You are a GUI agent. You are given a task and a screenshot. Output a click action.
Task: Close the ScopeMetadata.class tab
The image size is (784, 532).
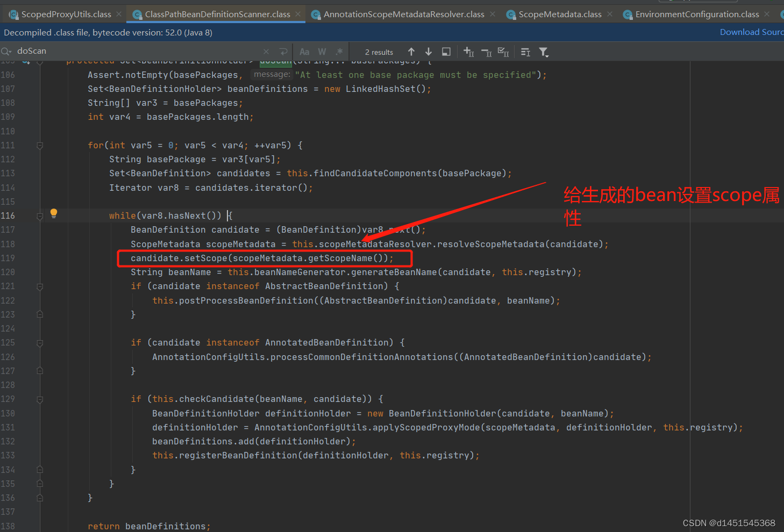610,15
